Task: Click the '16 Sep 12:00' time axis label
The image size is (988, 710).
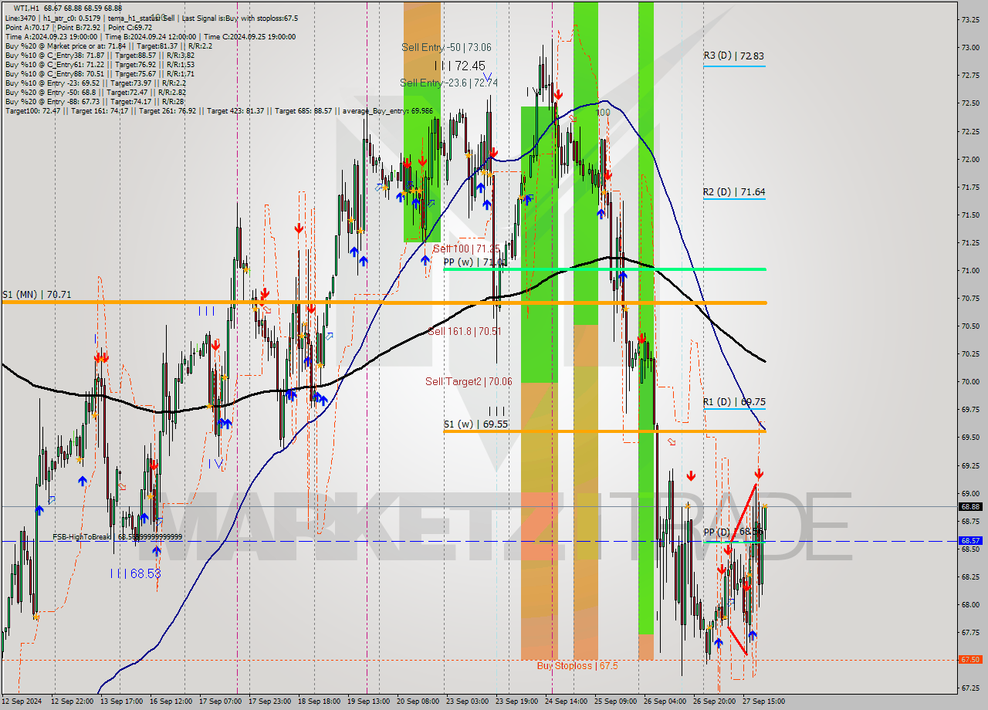Action: pos(171,702)
